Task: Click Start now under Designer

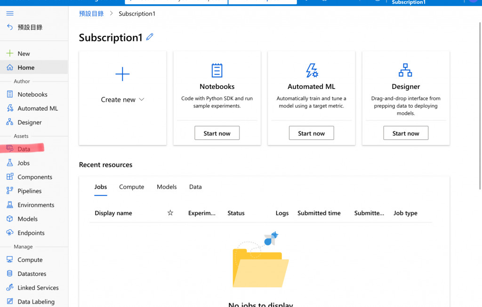Action: pos(406,133)
